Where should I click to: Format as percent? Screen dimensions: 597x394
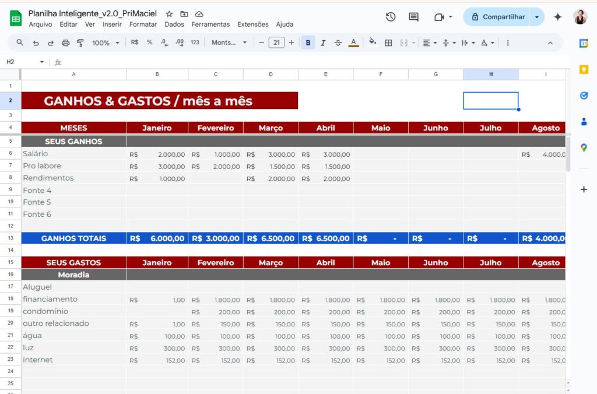[x=150, y=43]
